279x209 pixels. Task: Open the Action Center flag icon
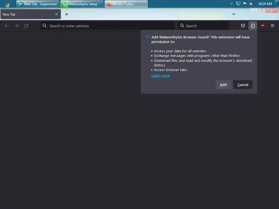[245, 4]
